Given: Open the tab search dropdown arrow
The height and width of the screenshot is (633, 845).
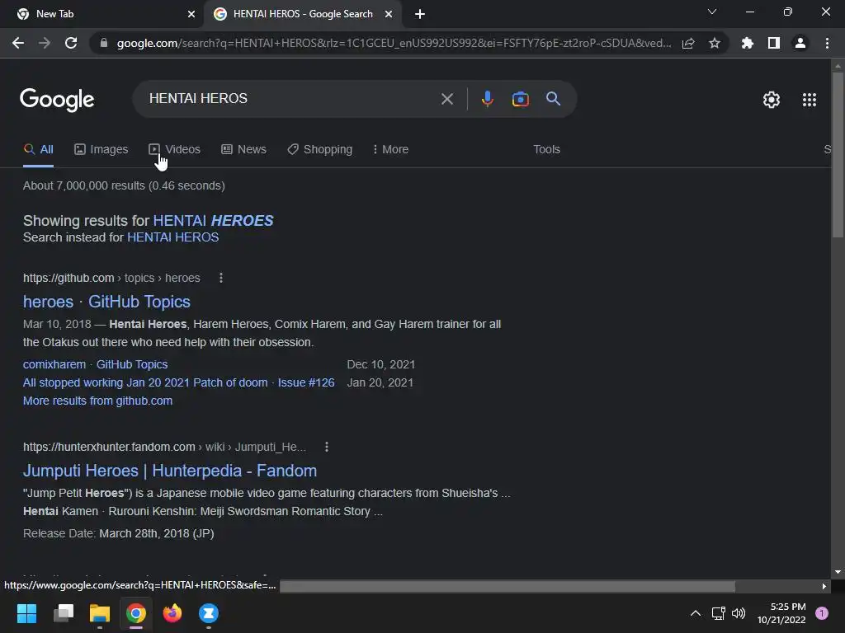Looking at the screenshot, I should click(x=712, y=12).
